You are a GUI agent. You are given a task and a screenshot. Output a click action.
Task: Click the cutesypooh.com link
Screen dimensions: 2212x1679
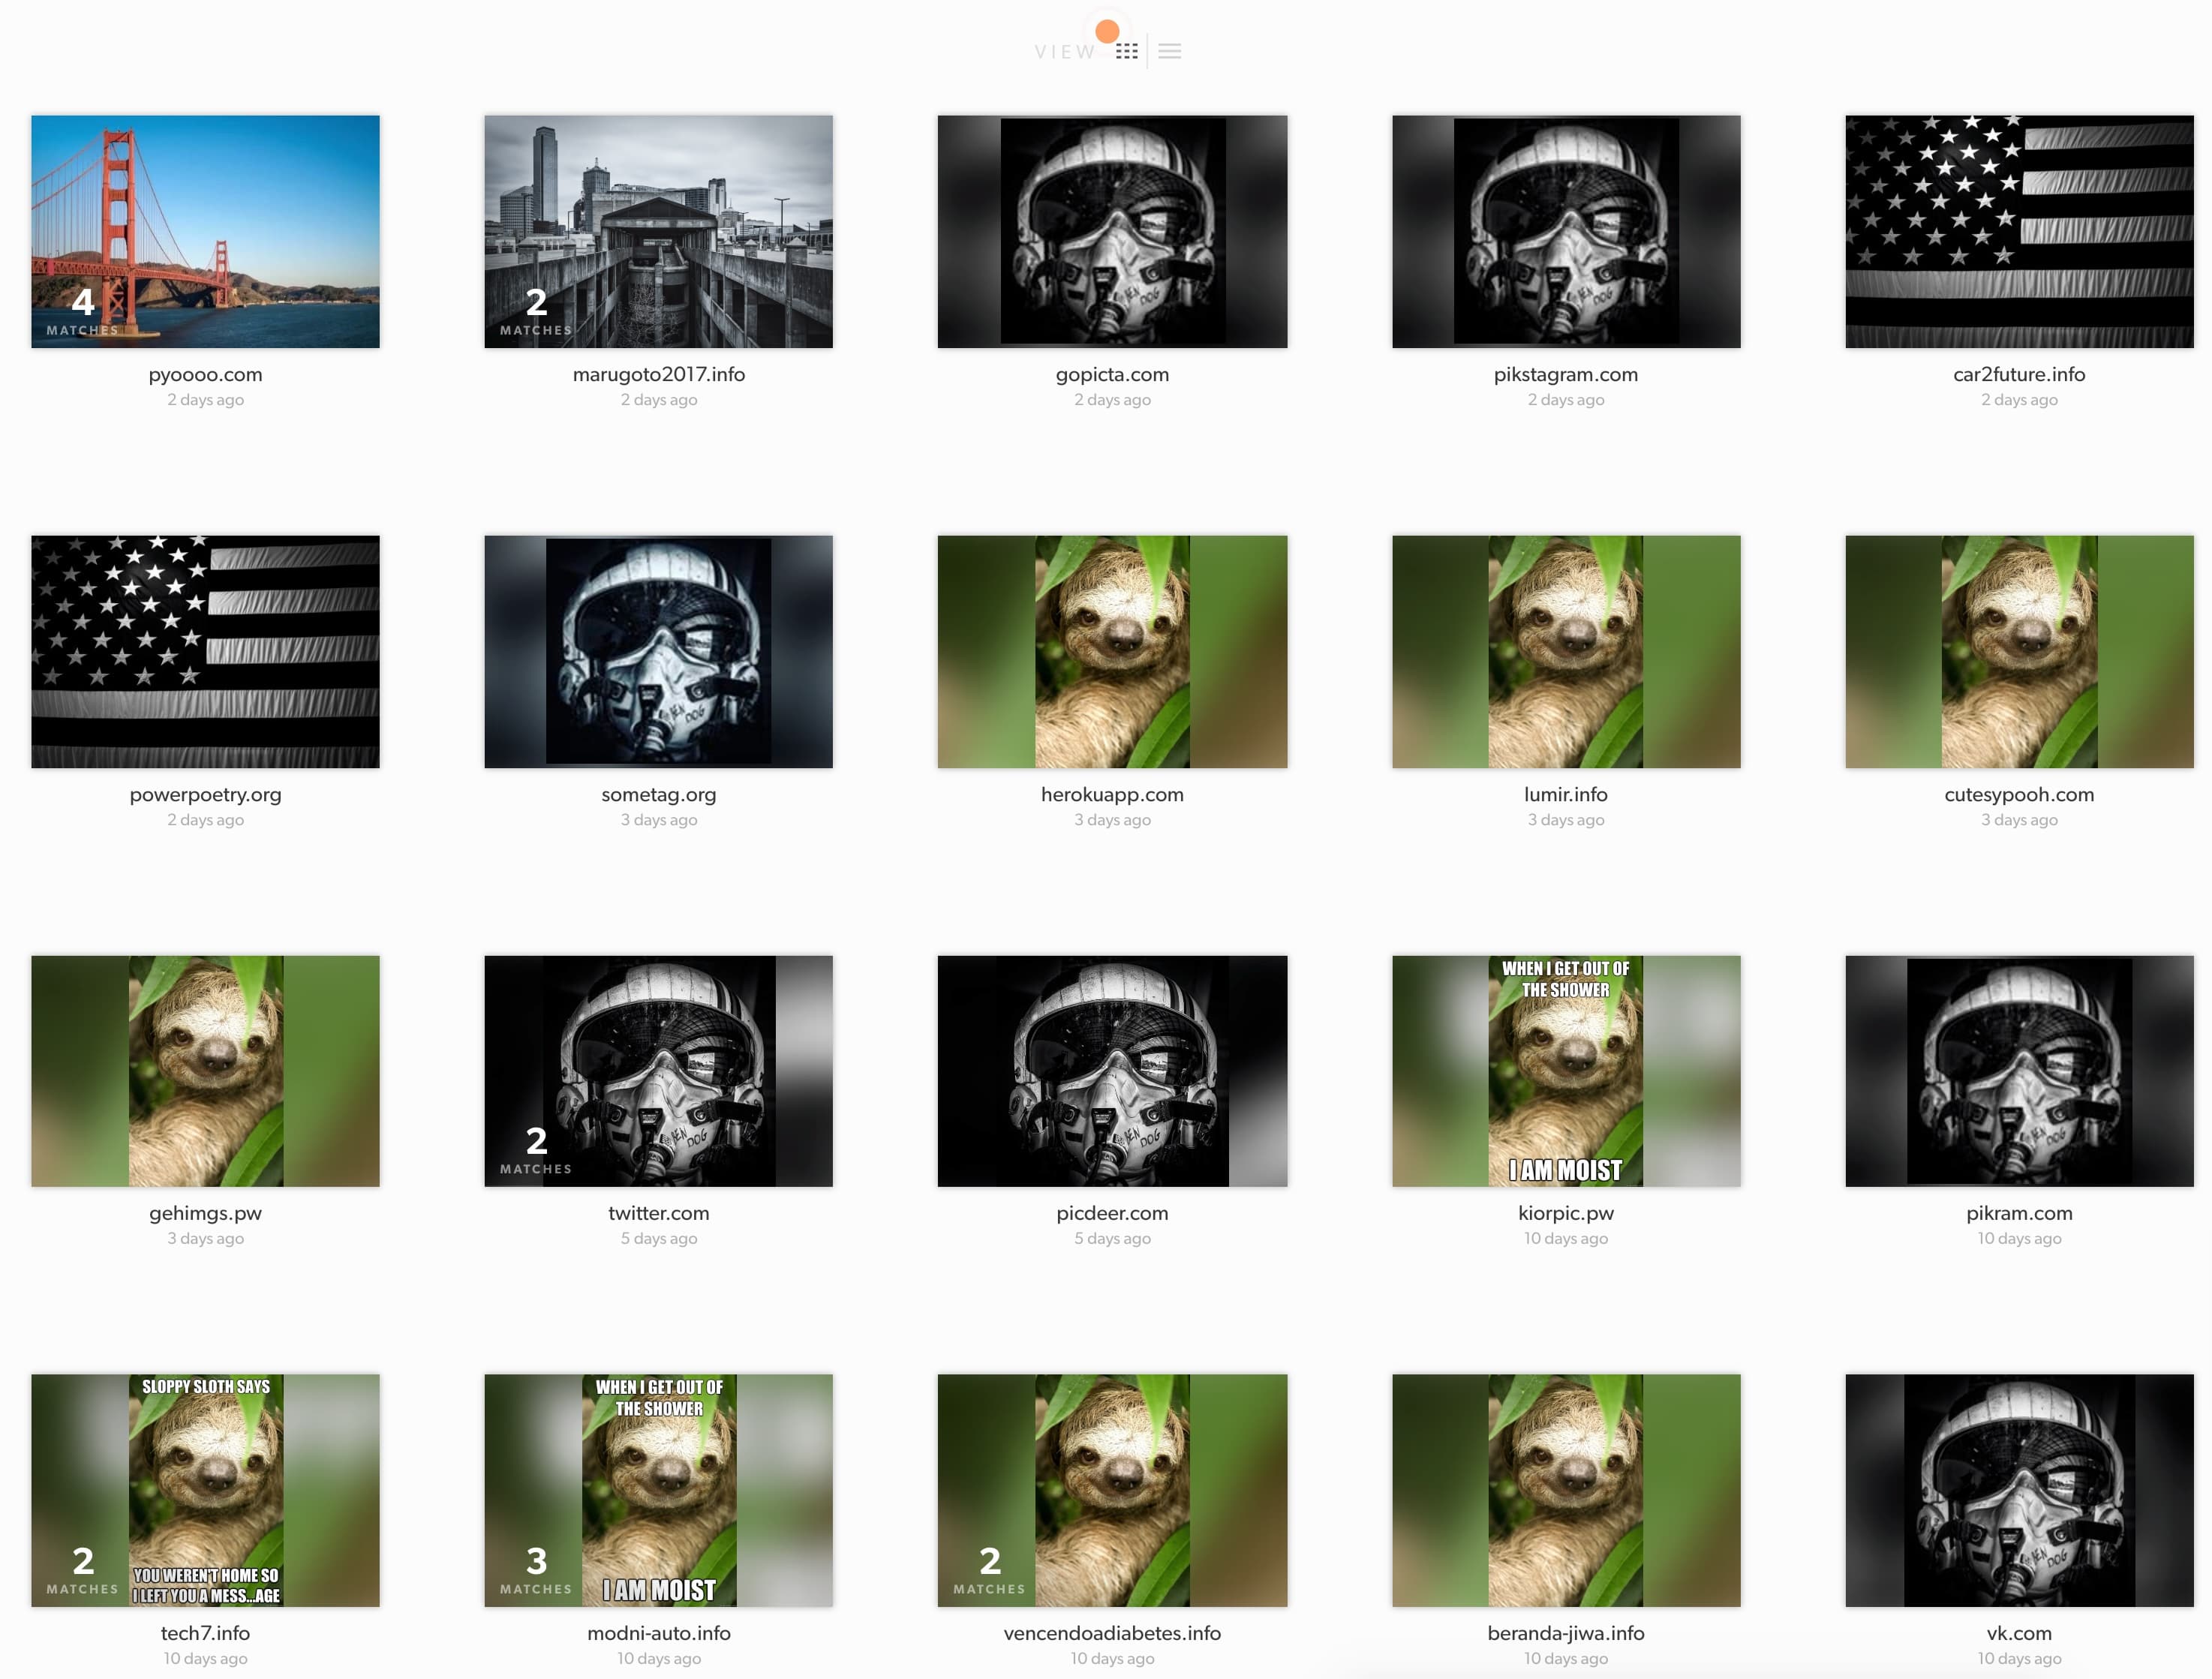click(2018, 794)
